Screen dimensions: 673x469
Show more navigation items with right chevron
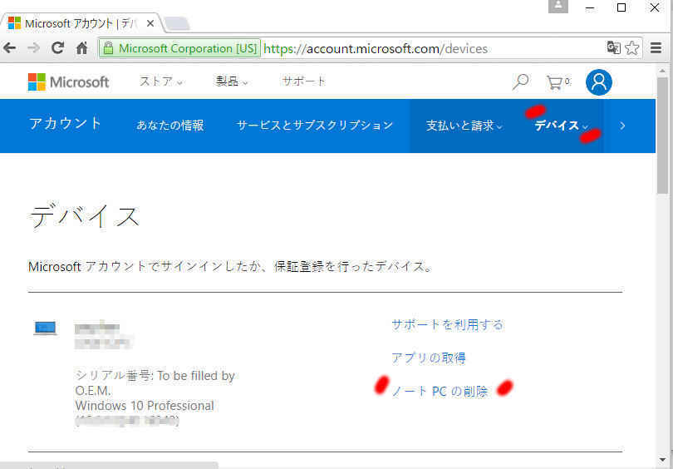tap(622, 126)
